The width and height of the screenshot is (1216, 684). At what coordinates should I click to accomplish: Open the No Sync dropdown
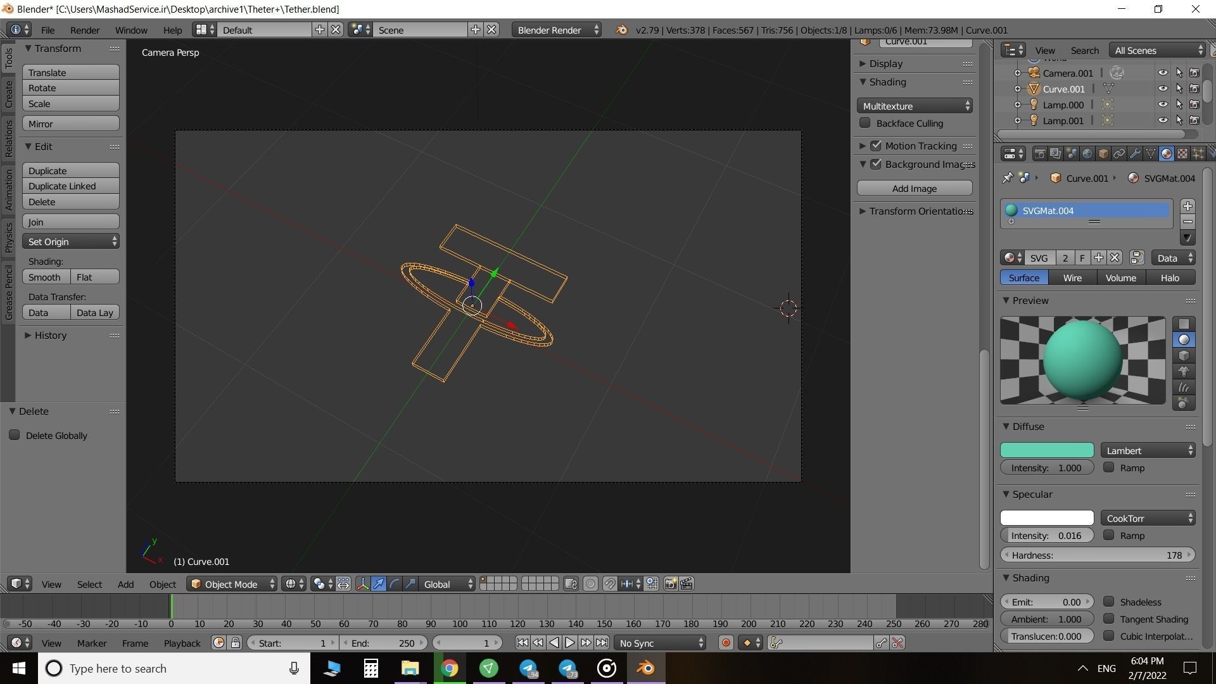tap(661, 643)
